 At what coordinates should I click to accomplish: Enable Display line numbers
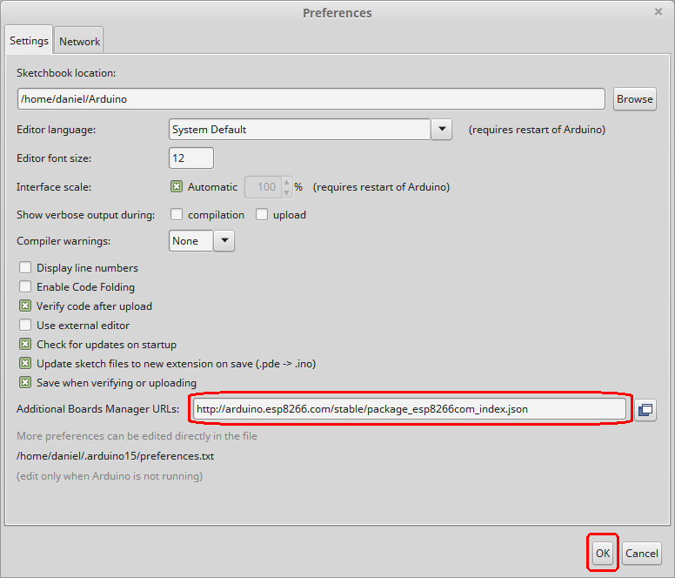(x=25, y=268)
